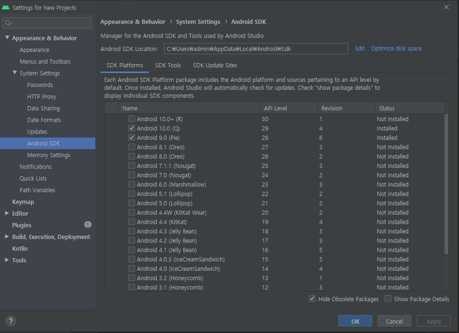Open Keymap settings page
Image resolution: width=459 pixels, height=333 pixels.
(23, 202)
